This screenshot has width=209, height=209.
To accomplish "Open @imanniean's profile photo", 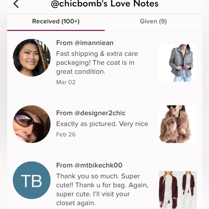I will click(32, 58).
